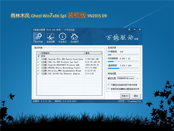Open the title bar dropdown menu icon
The width and height of the screenshot is (174, 131).
[x=129, y=29]
